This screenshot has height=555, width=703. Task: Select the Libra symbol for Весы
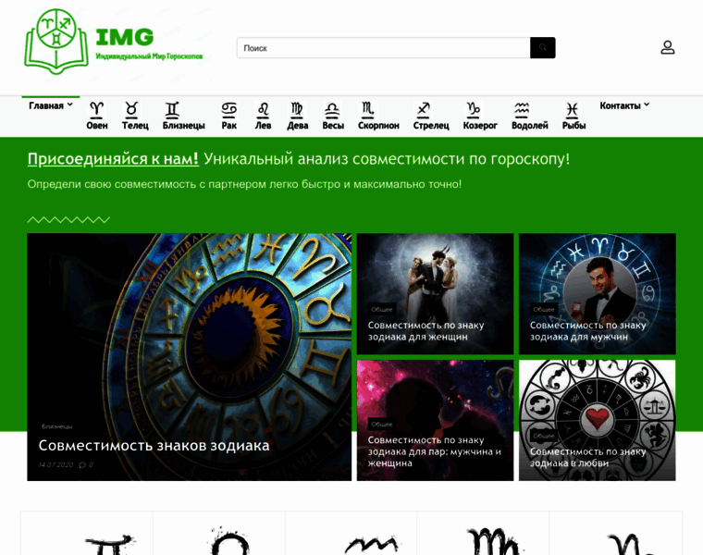pyautogui.click(x=332, y=108)
